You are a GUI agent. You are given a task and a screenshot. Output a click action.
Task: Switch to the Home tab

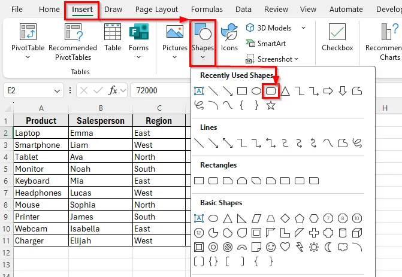coord(49,10)
